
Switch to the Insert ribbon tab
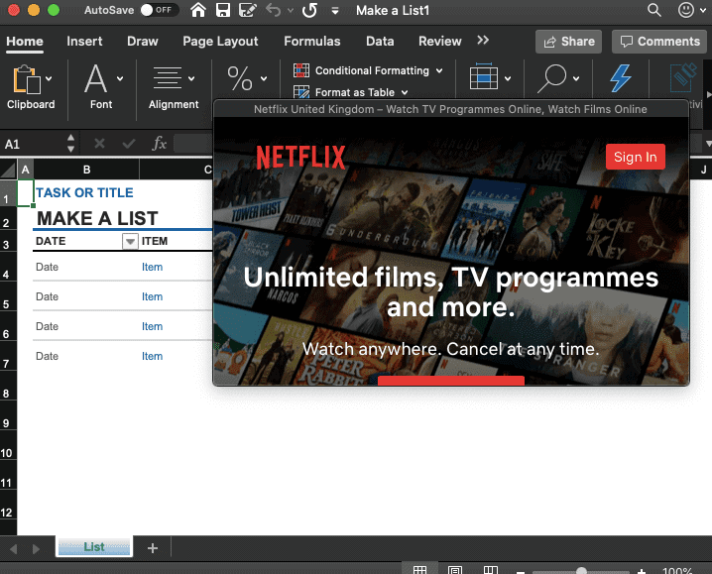pyautogui.click(x=84, y=42)
